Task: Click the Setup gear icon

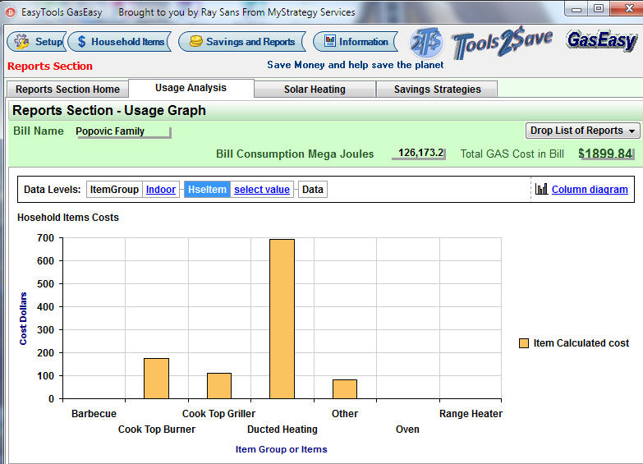Action: pyautogui.click(x=21, y=42)
